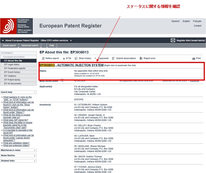Open help link about XML or ST36 buttons
206x173 pixels.
[x=17, y=98]
